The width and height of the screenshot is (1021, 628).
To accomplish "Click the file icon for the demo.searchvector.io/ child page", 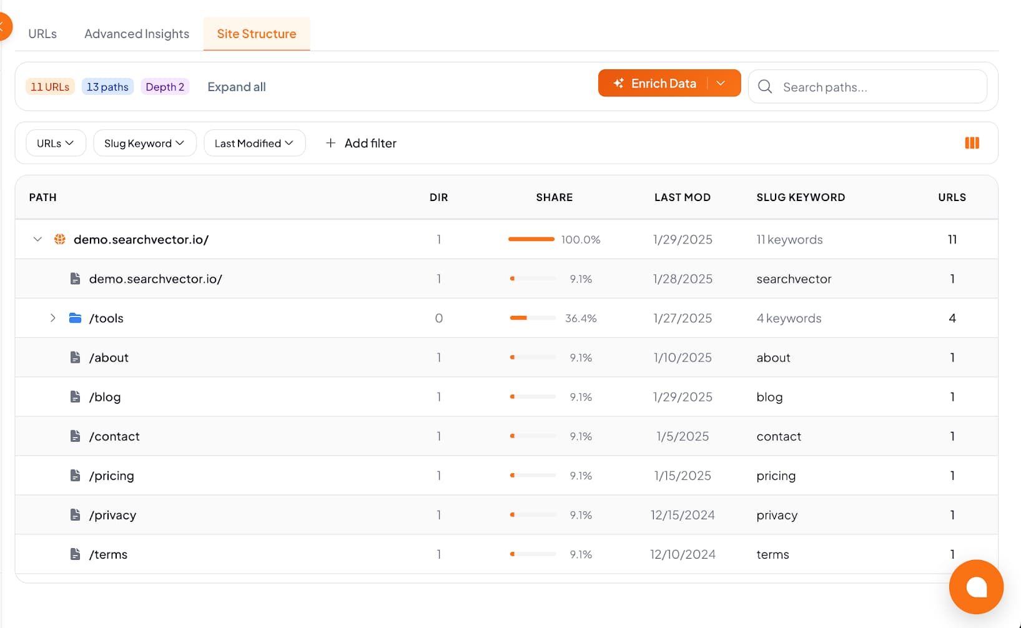I will (x=75, y=278).
